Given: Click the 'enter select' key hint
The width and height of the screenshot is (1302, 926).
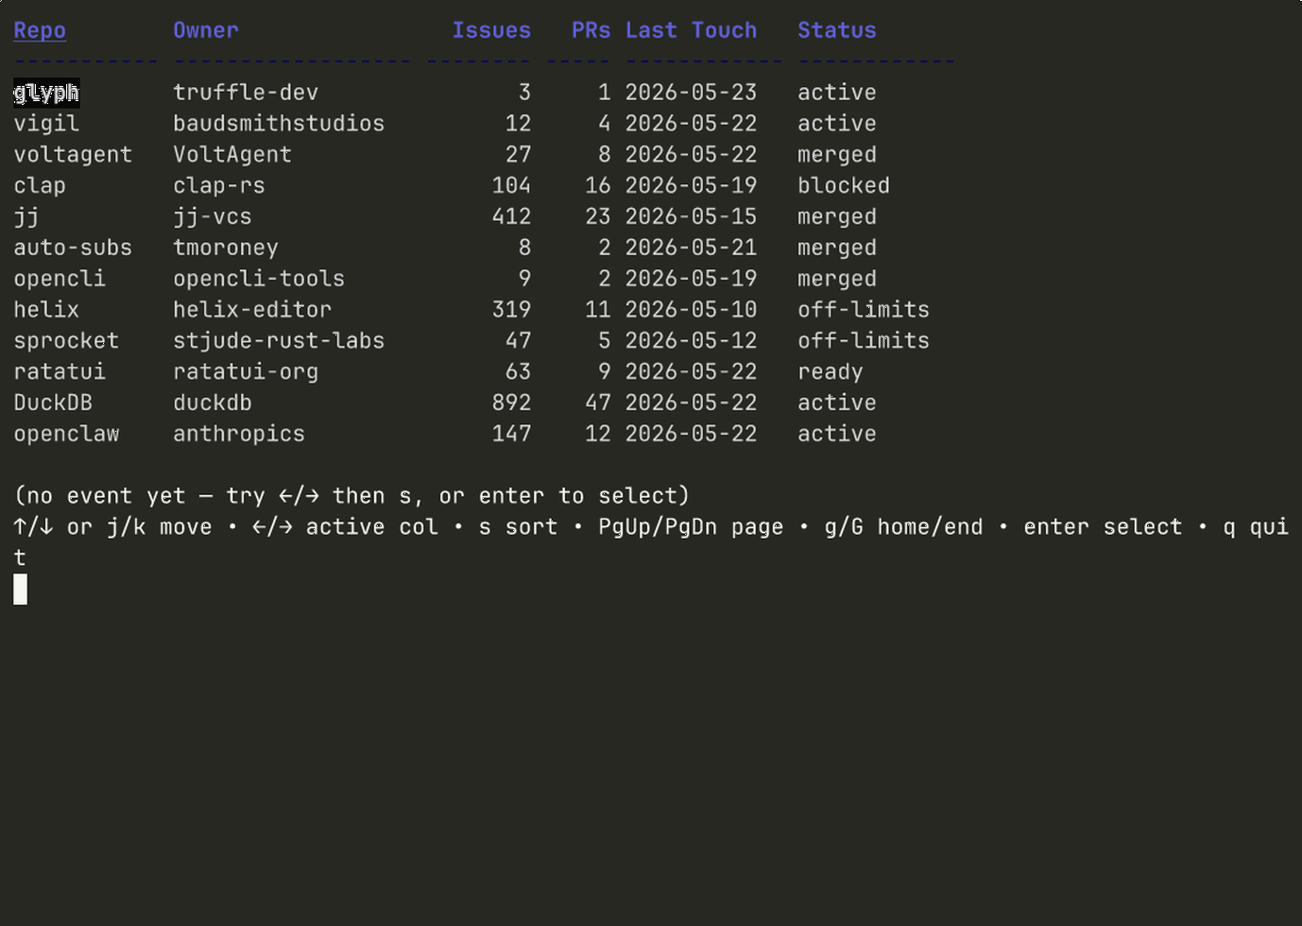Looking at the screenshot, I should 1103,527.
